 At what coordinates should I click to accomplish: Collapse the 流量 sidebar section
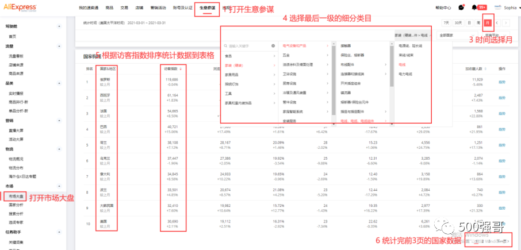[x=59, y=46]
